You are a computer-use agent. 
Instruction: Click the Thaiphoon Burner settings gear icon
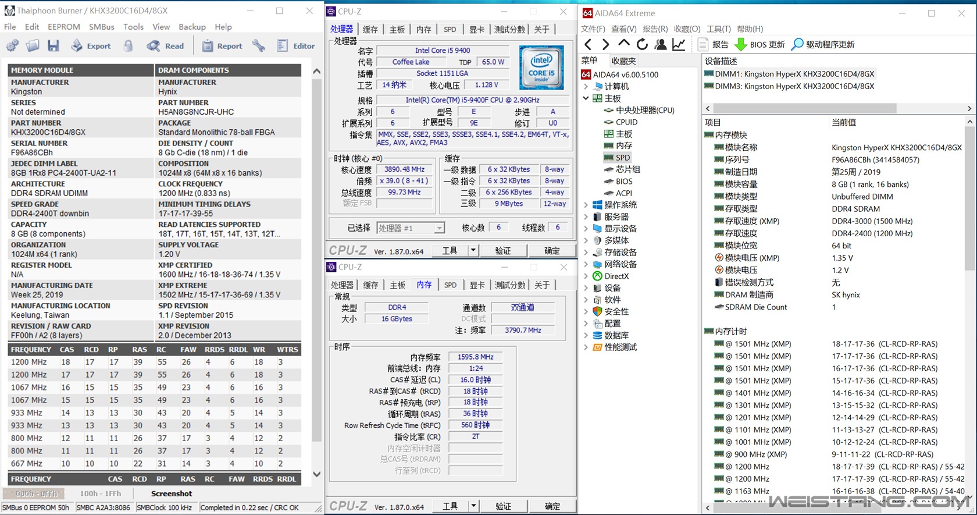(x=12, y=46)
